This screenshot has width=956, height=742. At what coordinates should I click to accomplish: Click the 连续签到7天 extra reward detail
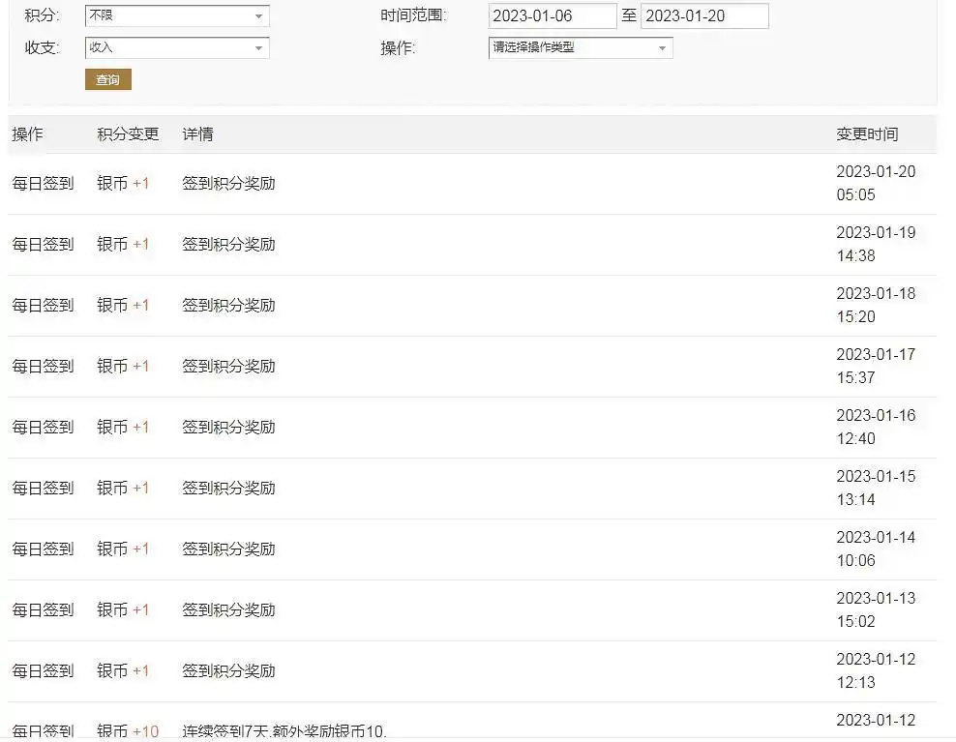[284, 731]
